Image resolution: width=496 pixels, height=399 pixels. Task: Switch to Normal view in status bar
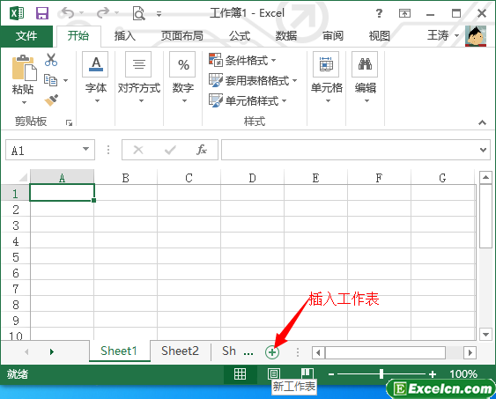click(241, 374)
